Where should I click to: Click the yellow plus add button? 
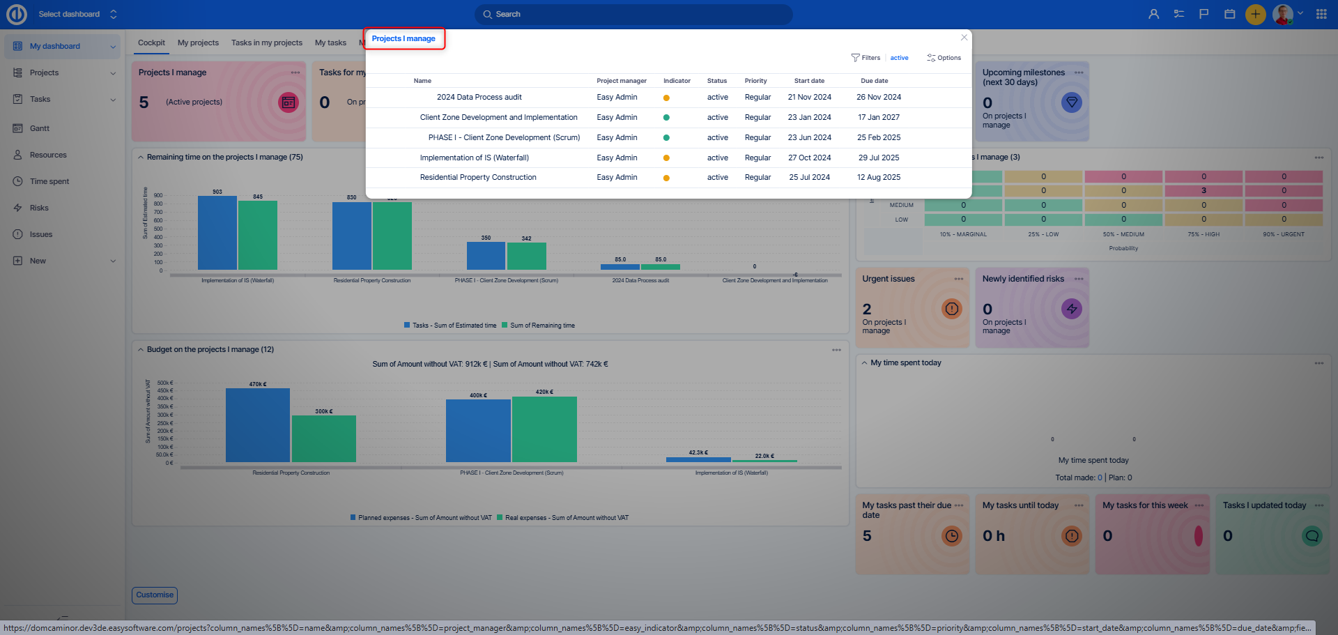(x=1255, y=14)
